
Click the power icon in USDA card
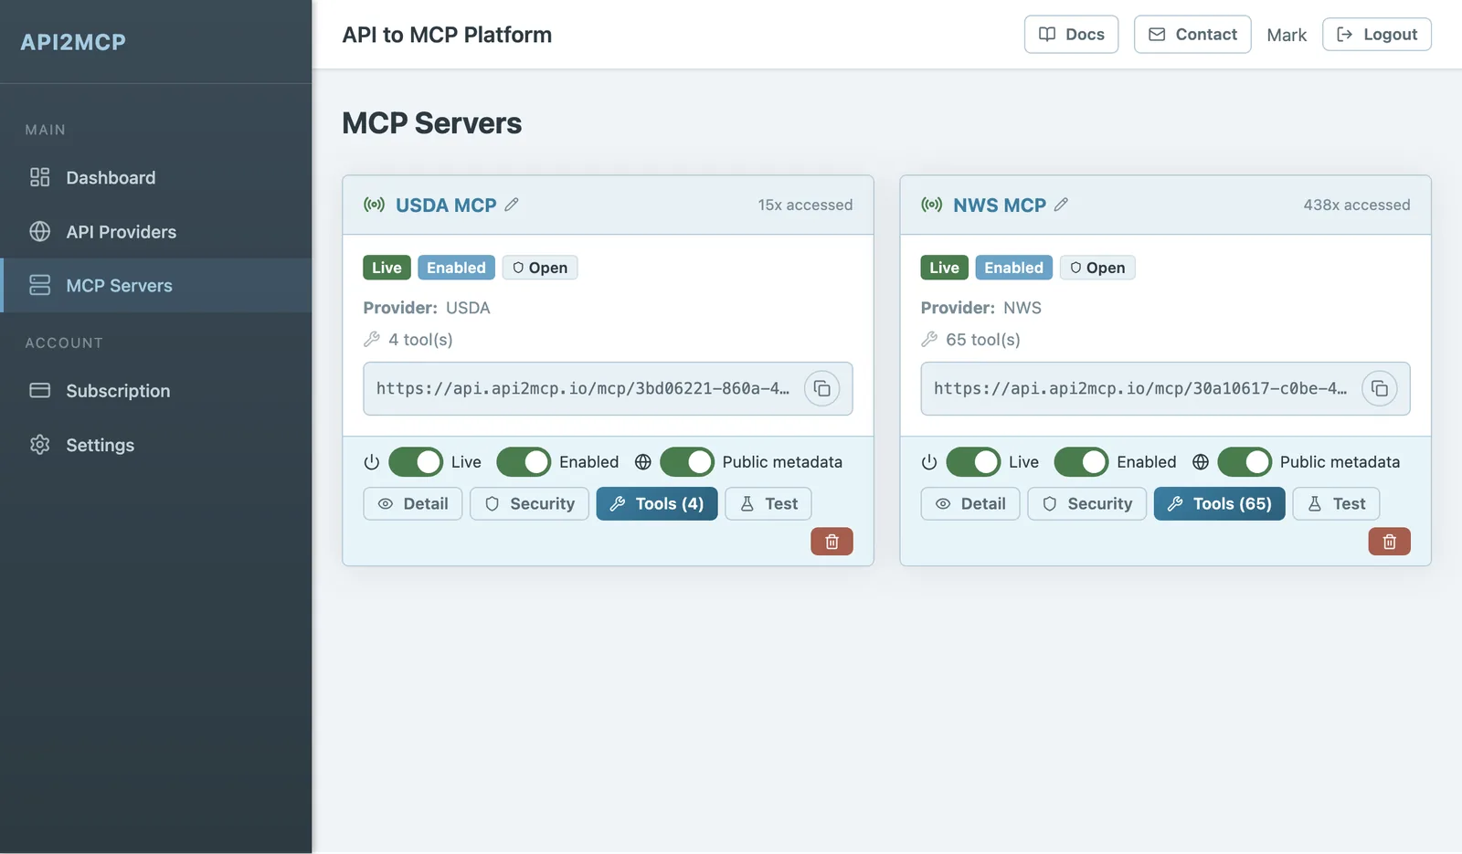pyautogui.click(x=371, y=462)
